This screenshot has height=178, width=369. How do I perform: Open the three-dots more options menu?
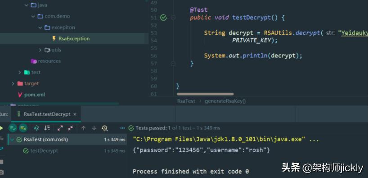(122, 128)
